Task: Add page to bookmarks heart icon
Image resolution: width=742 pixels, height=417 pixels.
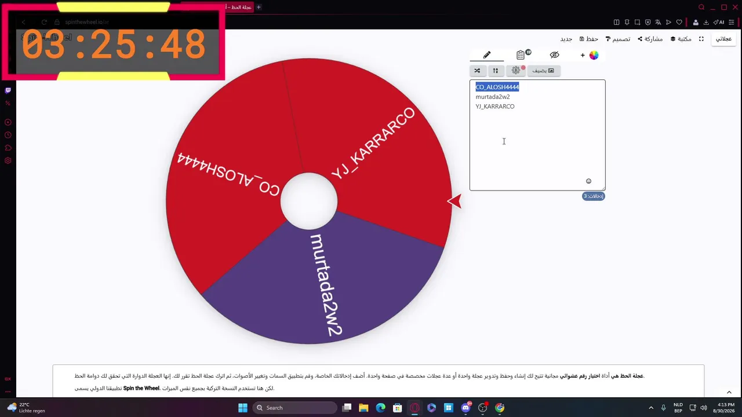Action: pyautogui.click(x=679, y=22)
